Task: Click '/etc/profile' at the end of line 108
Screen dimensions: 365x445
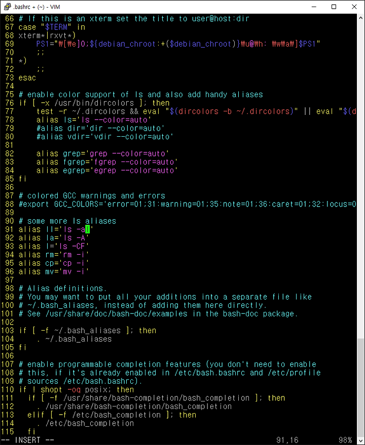Action: coord(294,373)
